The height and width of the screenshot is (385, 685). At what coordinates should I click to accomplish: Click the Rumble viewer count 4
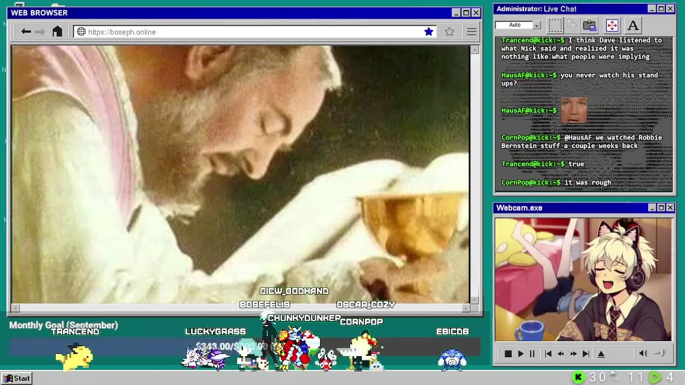(669, 378)
